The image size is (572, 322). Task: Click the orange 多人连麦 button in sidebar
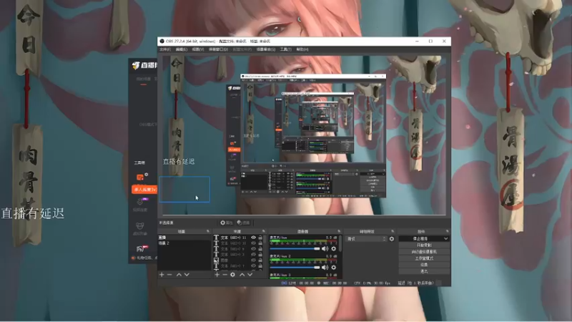[144, 190]
